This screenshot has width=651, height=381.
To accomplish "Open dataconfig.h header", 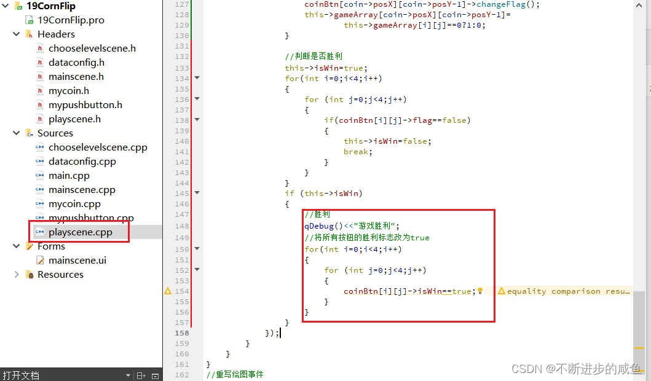I will tap(76, 62).
